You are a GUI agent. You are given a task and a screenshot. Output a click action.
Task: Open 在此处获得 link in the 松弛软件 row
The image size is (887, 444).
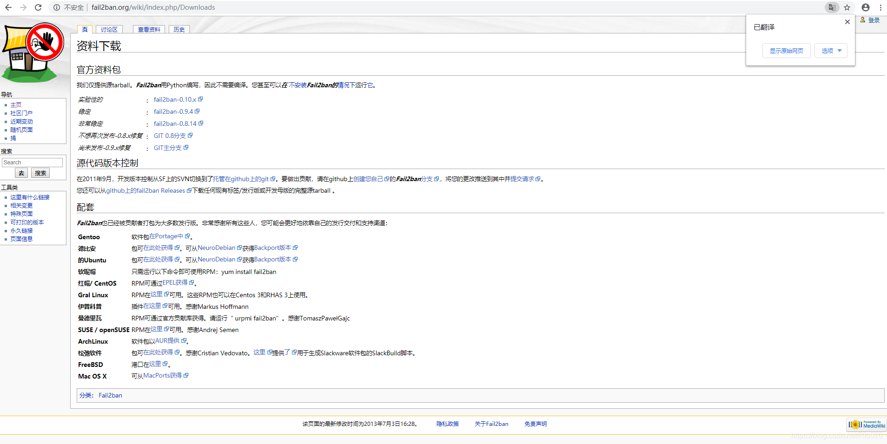tap(158, 353)
